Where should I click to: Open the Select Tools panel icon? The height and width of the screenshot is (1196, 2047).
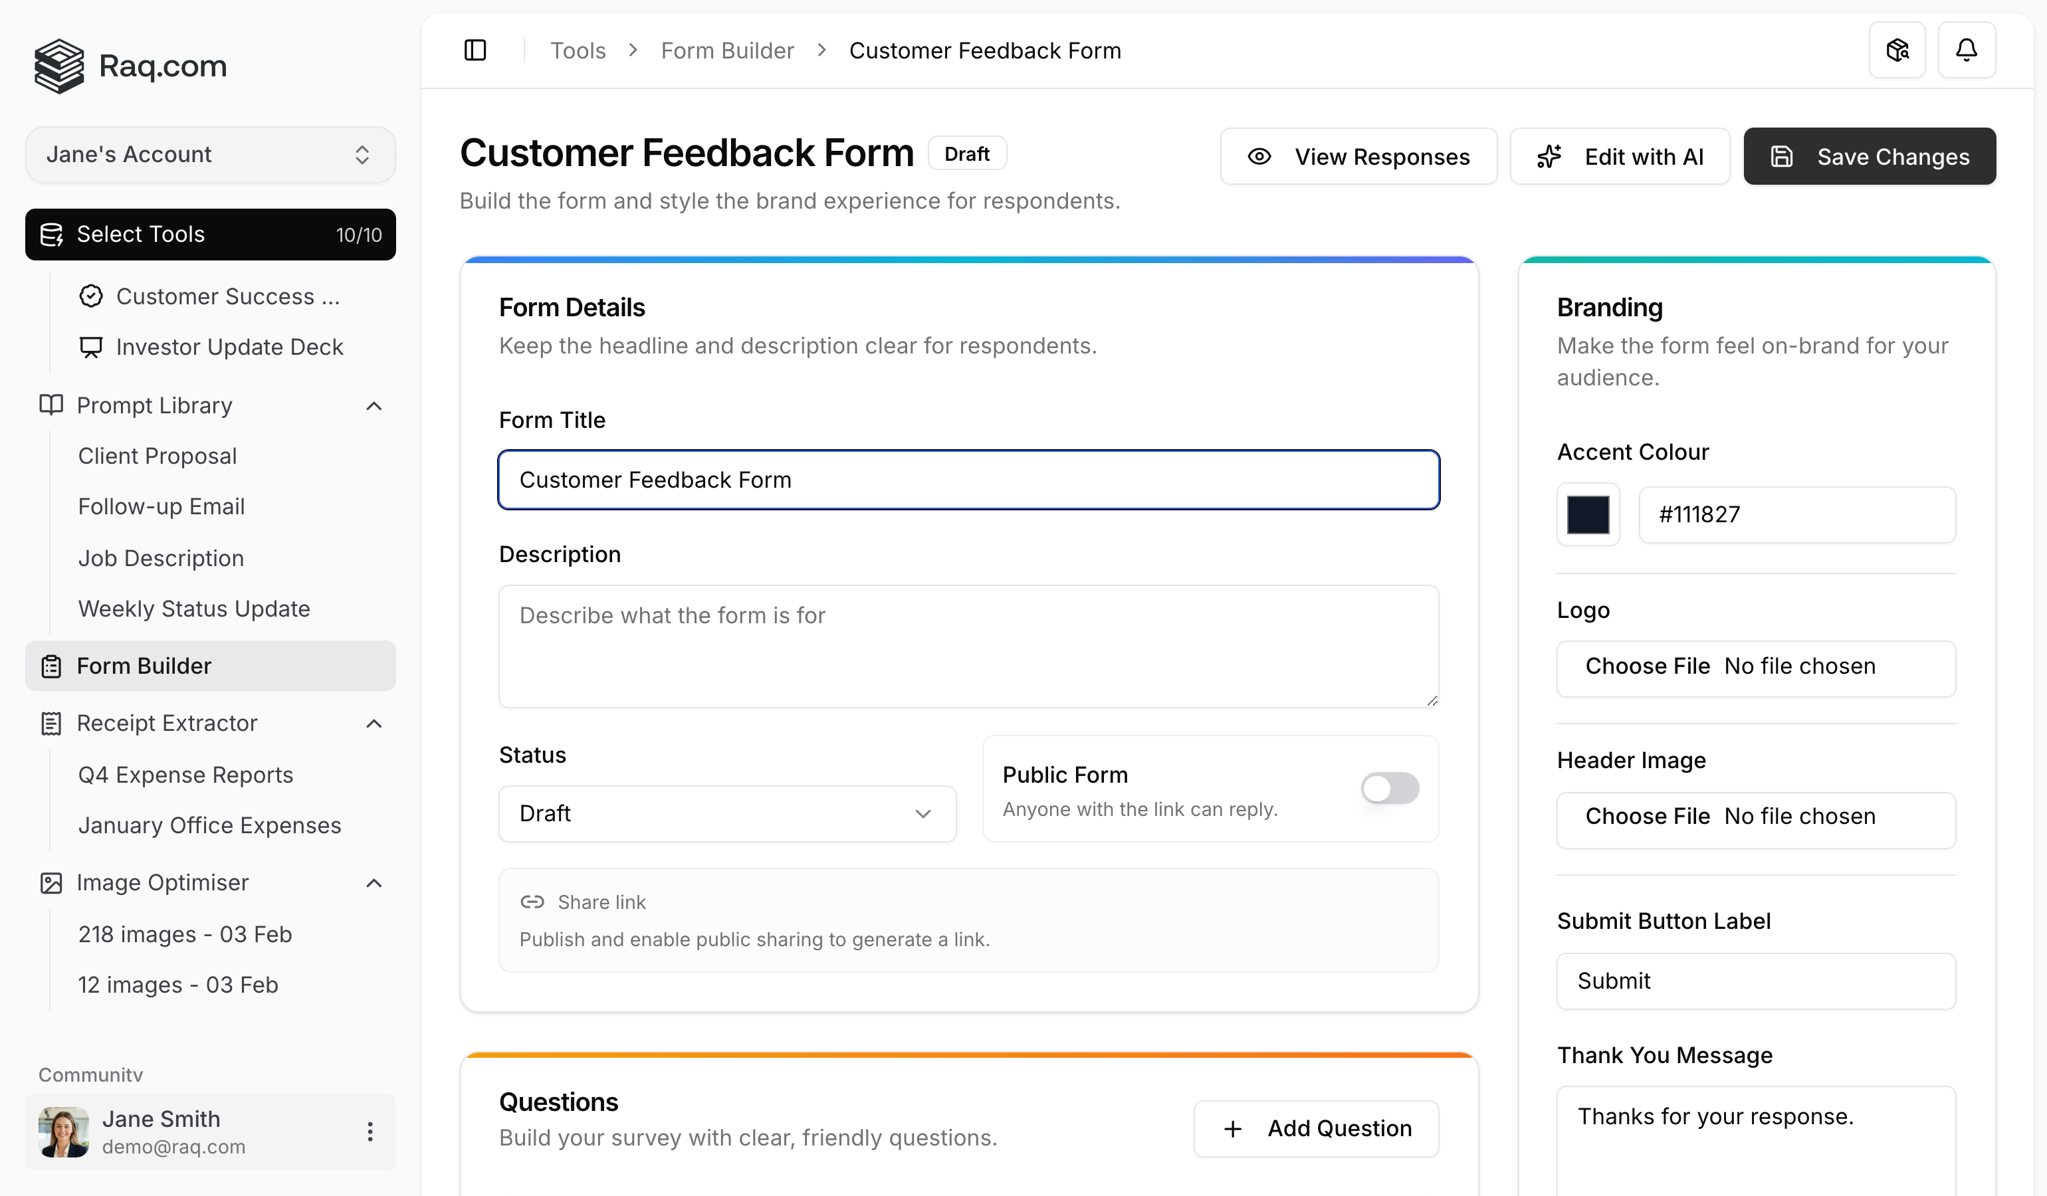click(x=53, y=235)
